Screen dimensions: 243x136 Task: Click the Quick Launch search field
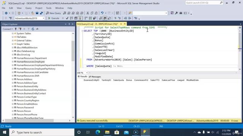204,3
